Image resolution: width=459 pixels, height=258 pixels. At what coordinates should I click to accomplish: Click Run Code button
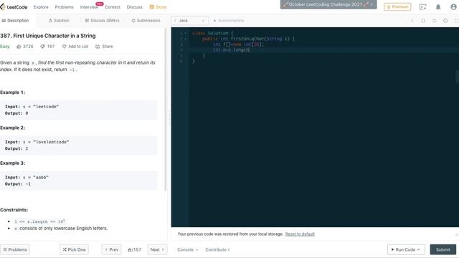coord(405,249)
